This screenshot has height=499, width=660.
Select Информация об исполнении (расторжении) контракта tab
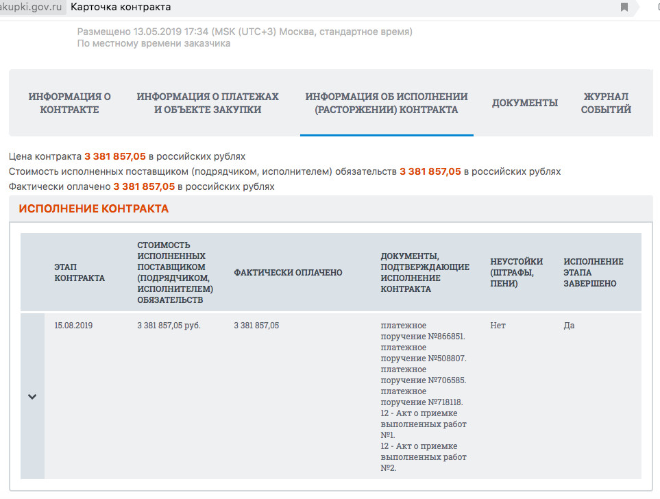click(x=387, y=103)
